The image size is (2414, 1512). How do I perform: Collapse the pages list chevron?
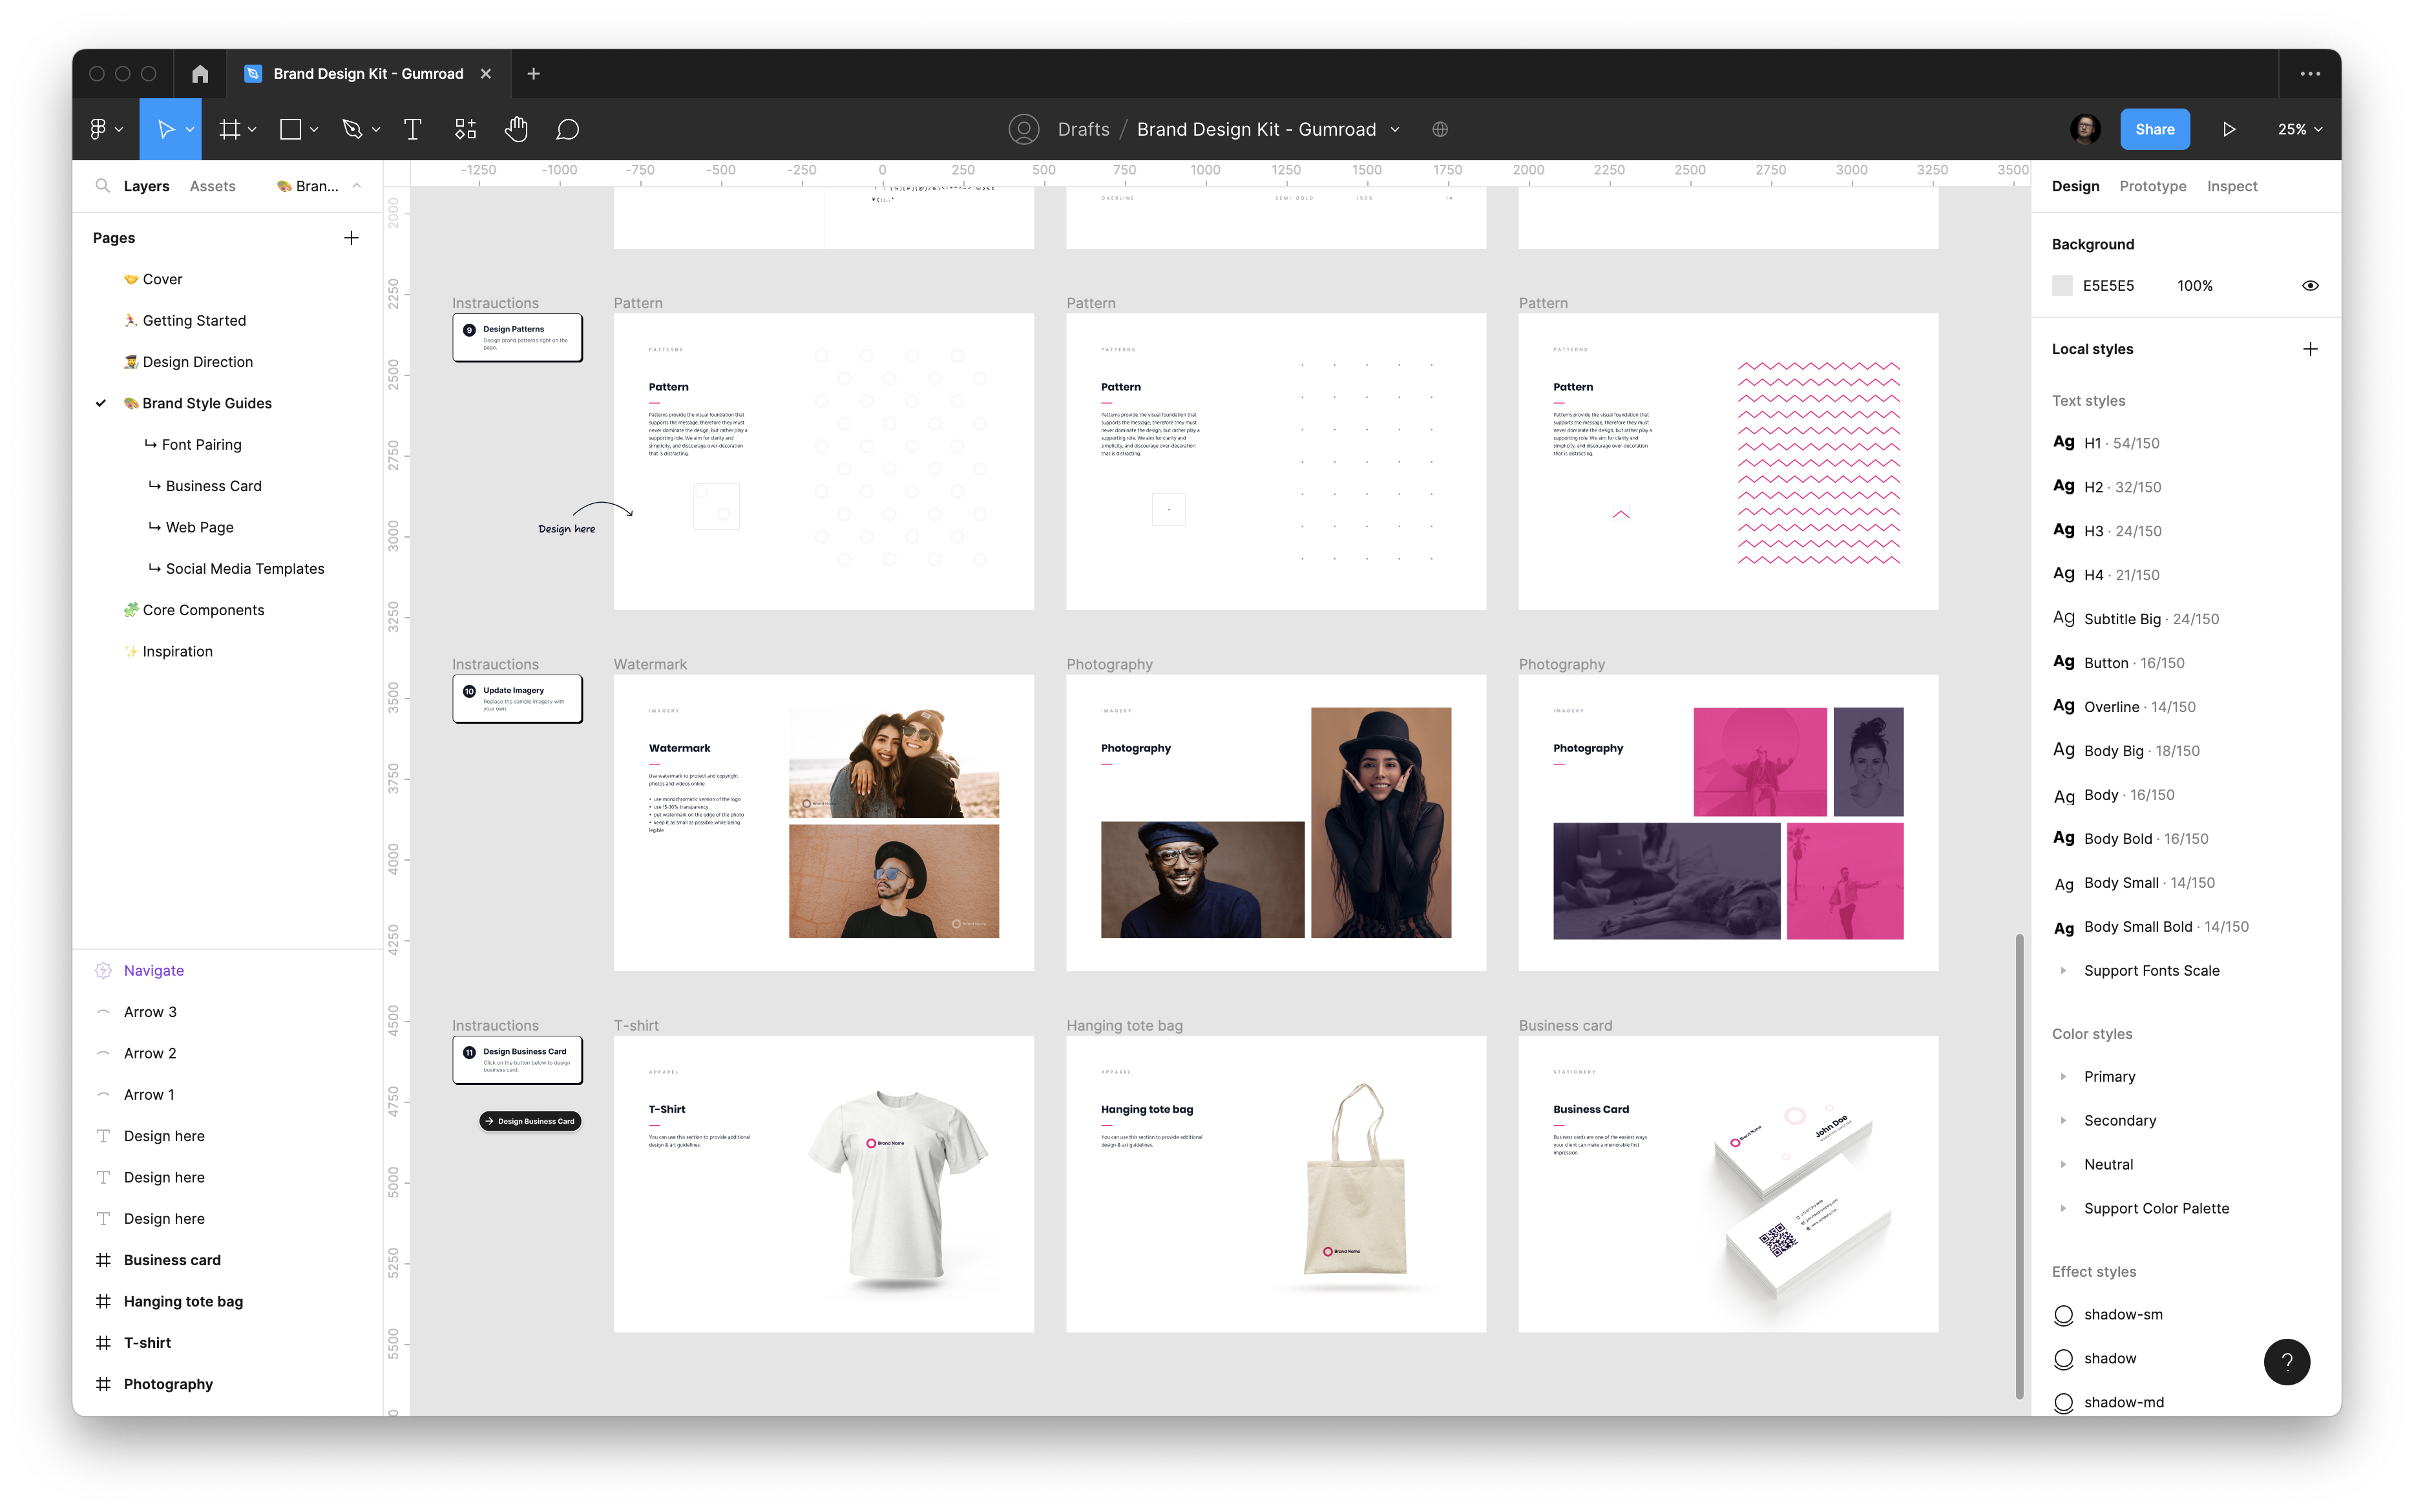(357, 186)
